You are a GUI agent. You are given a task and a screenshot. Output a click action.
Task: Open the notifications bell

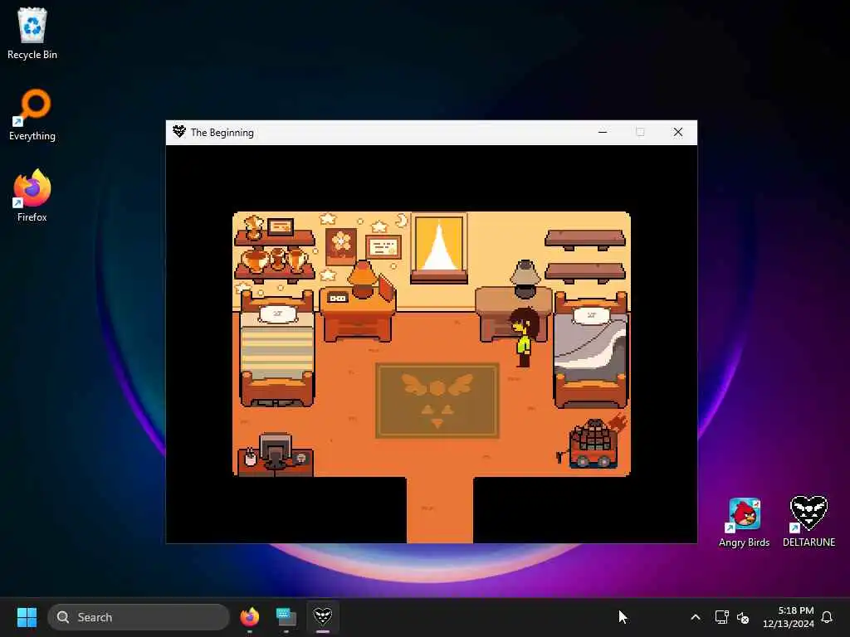point(827,617)
